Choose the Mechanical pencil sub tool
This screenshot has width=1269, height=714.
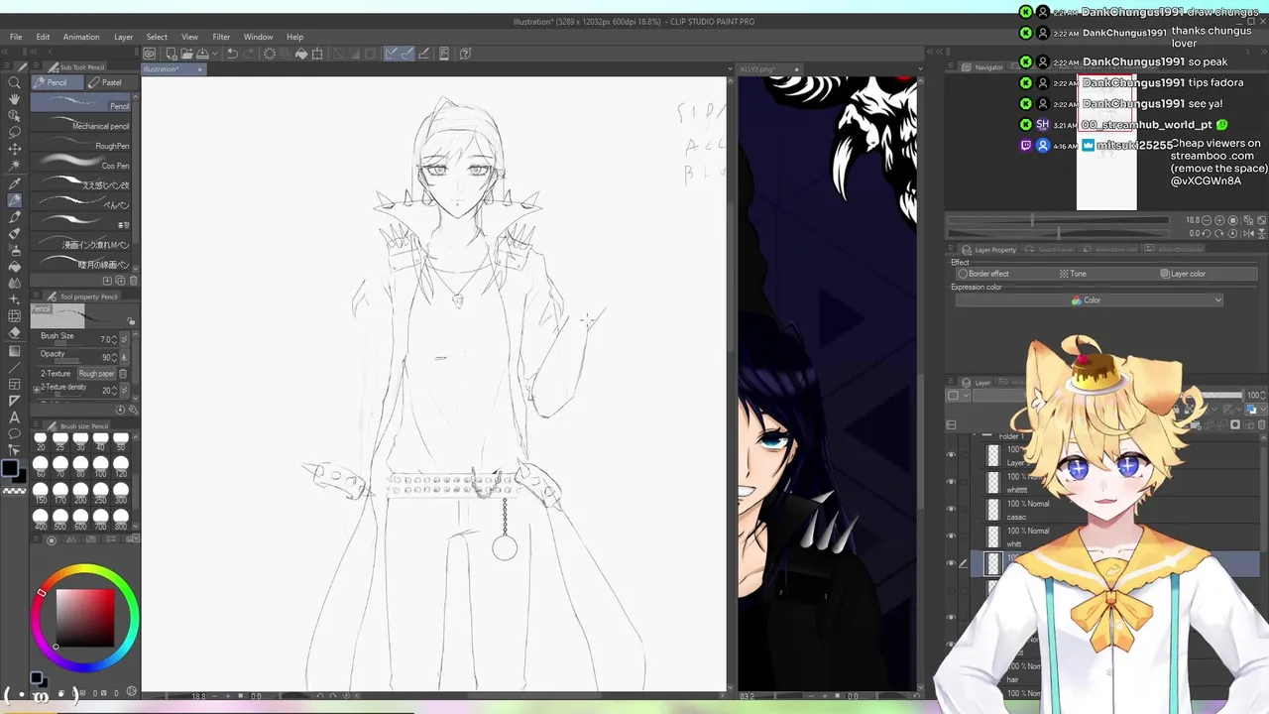click(x=80, y=125)
